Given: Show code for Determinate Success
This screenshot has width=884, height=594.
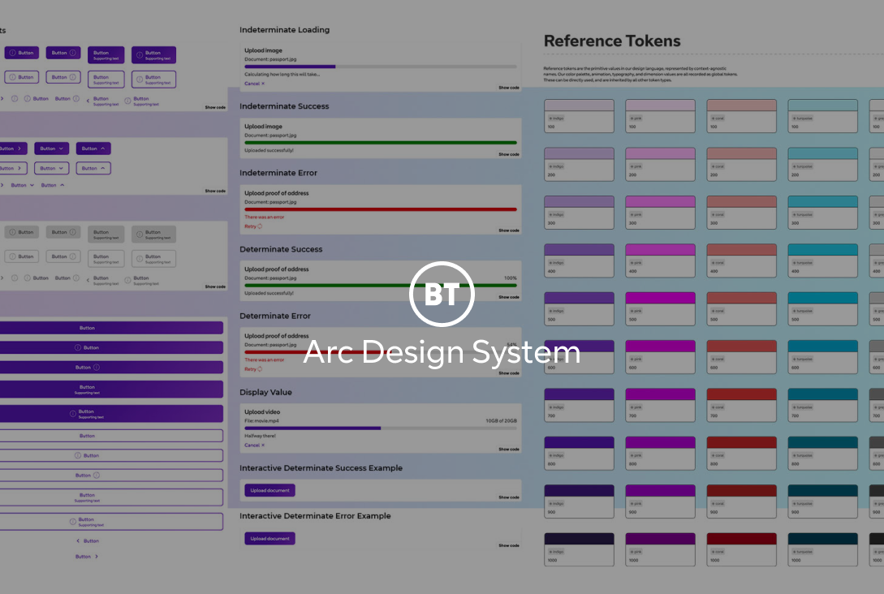Looking at the screenshot, I should click(508, 296).
